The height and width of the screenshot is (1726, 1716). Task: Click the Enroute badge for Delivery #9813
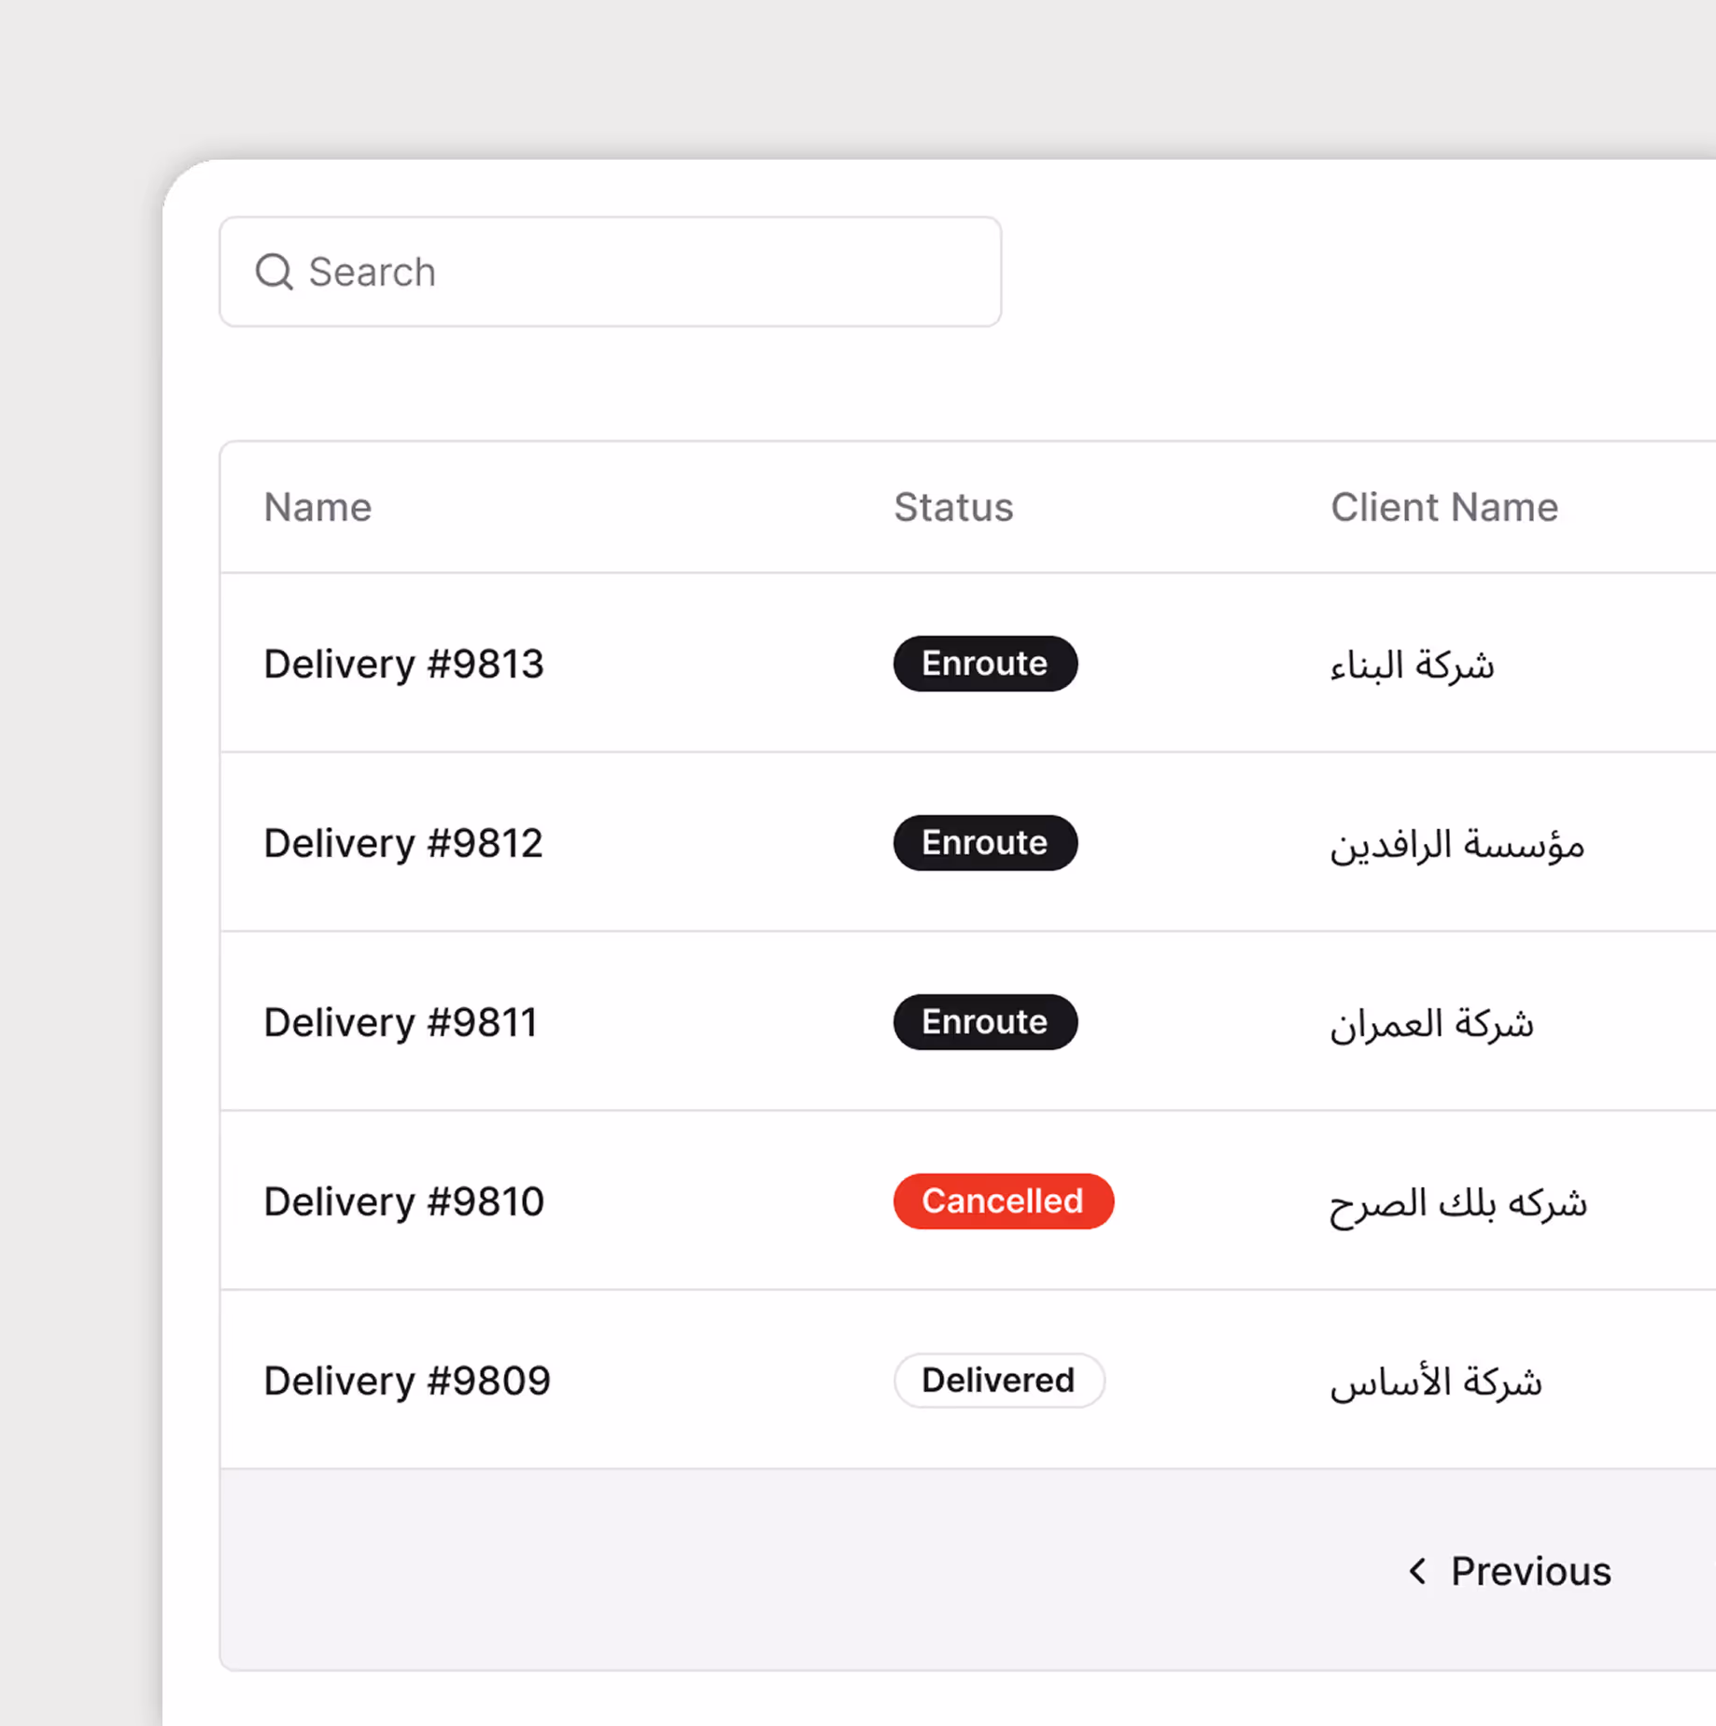(x=985, y=664)
